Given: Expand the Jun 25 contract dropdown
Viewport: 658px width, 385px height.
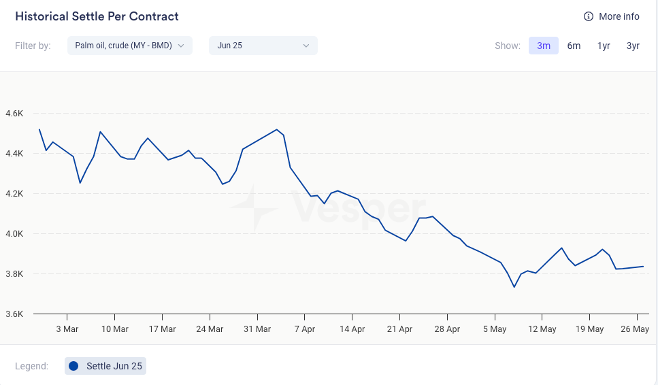Looking at the screenshot, I should coord(263,46).
